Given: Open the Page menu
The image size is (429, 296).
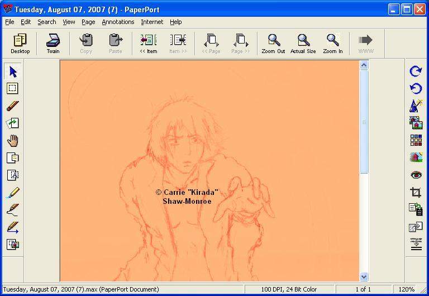Looking at the screenshot, I should click(88, 22).
